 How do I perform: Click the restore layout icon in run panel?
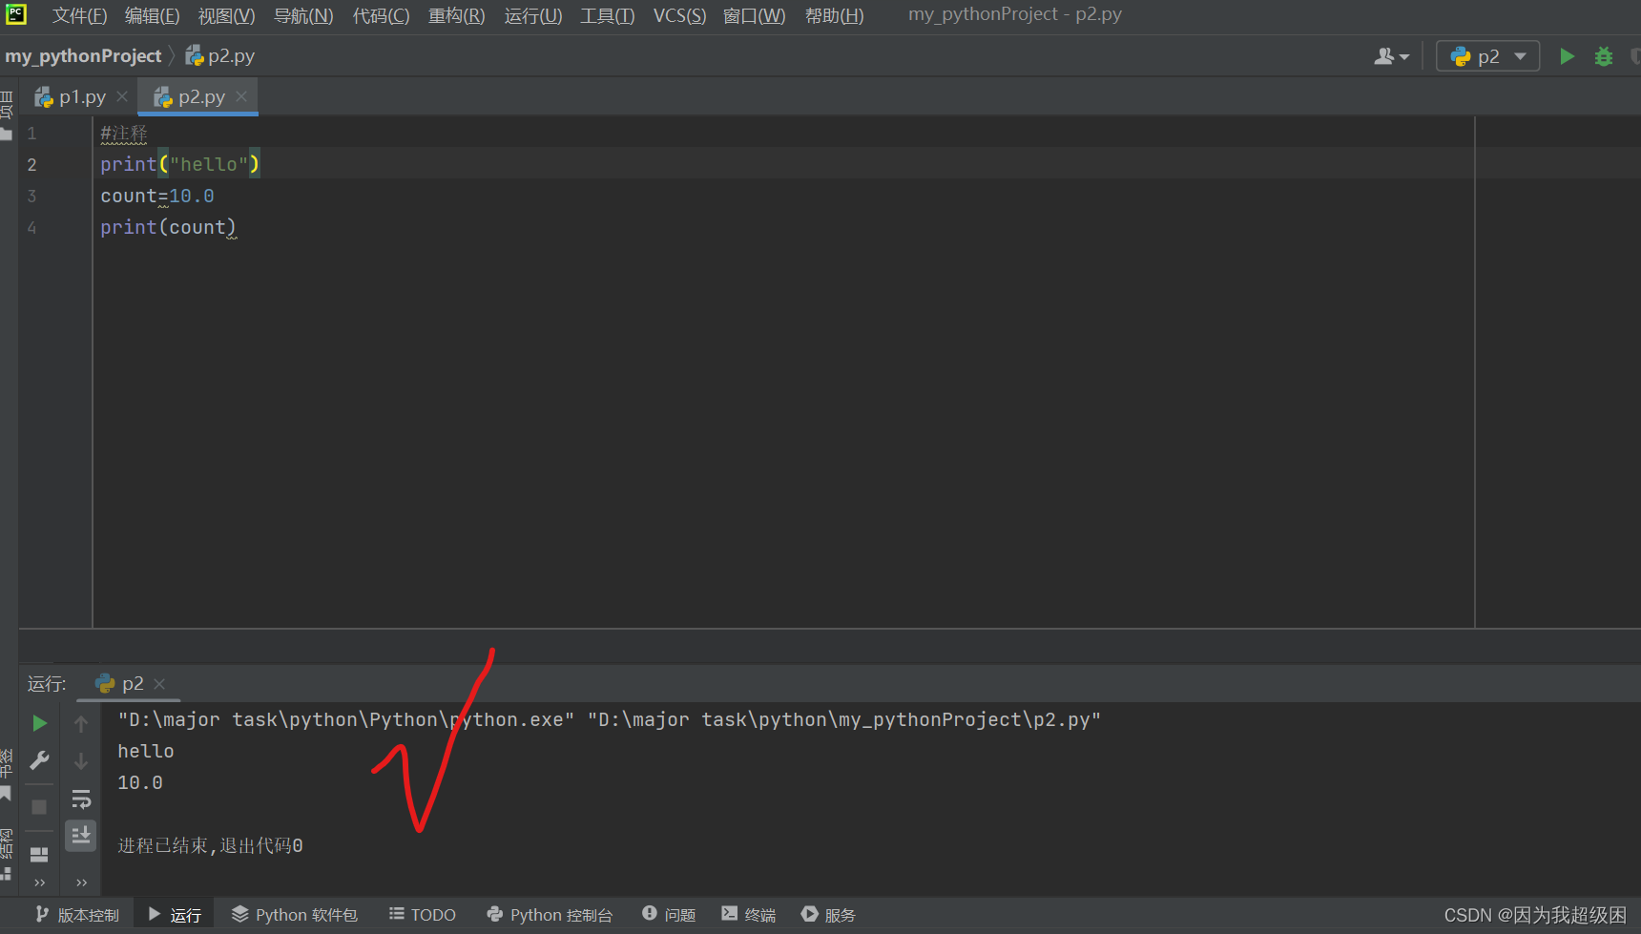click(39, 852)
